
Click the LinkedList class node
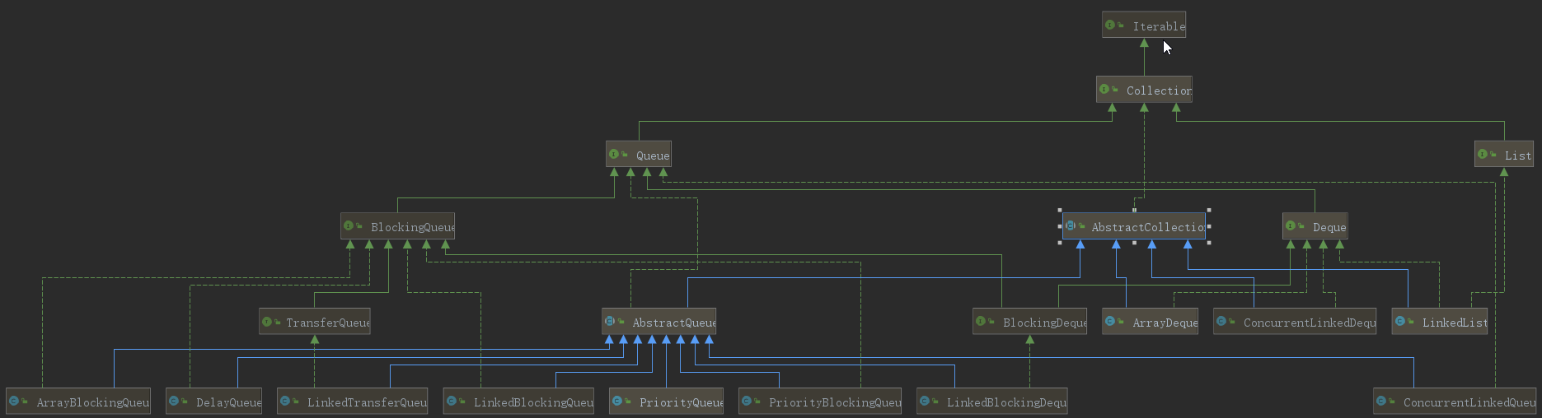tap(1440, 322)
